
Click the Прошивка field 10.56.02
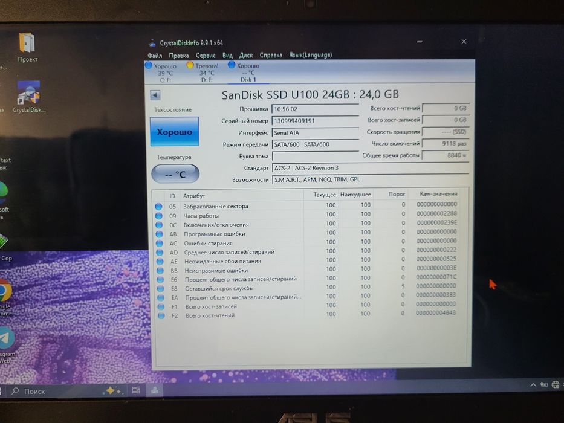point(315,109)
